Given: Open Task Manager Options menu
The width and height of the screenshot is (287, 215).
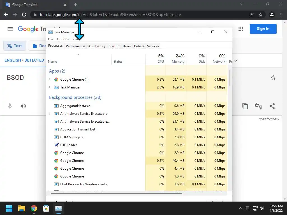Looking at the screenshot, I should 63,39.
